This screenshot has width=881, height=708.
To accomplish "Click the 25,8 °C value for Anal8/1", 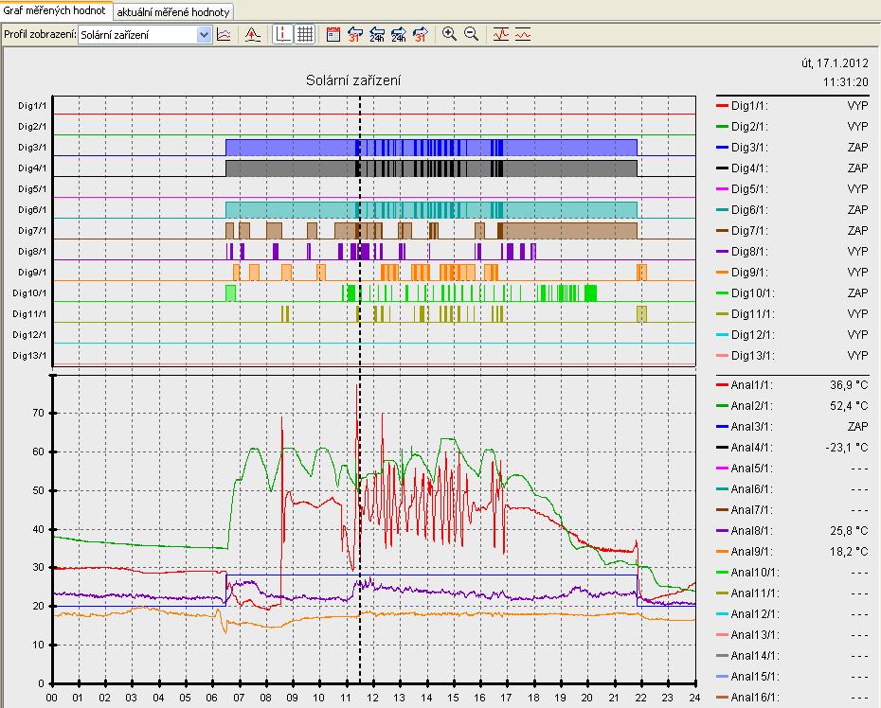I will coord(849,530).
